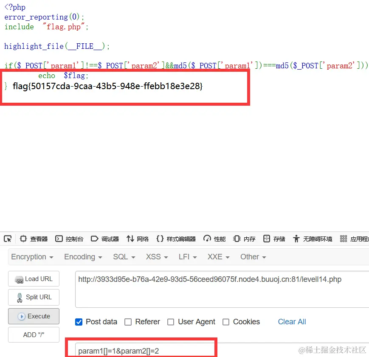Click the Clear All link

pyautogui.click(x=292, y=322)
